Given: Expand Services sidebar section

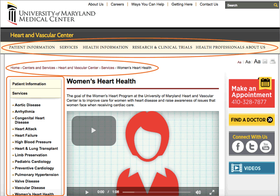Looking at the screenshot, I should tap(36, 93).
